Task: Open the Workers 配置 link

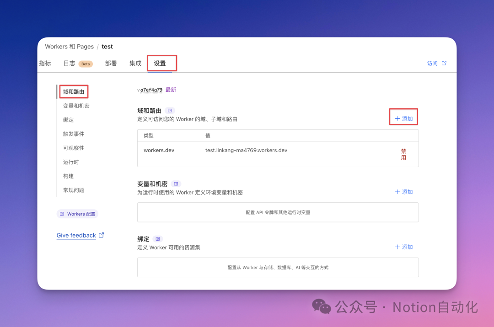Action: click(x=77, y=214)
